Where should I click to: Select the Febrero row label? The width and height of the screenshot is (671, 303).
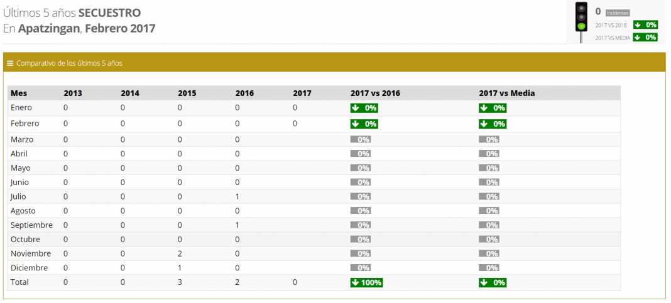coord(25,124)
